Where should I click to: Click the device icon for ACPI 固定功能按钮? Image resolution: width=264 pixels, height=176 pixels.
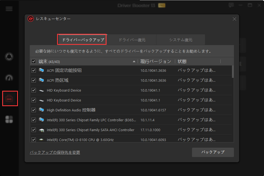click(41, 70)
